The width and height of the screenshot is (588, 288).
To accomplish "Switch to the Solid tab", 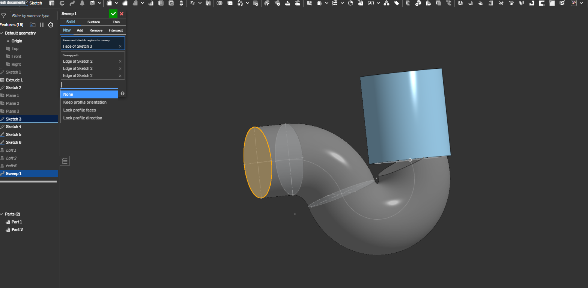I will pyautogui.click(x=71, y=22).
